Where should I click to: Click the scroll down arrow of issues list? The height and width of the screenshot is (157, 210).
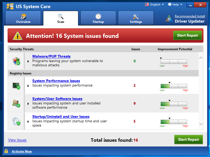click(201, 124)
